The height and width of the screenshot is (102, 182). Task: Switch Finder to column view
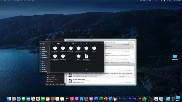click(x=78, y=43)
